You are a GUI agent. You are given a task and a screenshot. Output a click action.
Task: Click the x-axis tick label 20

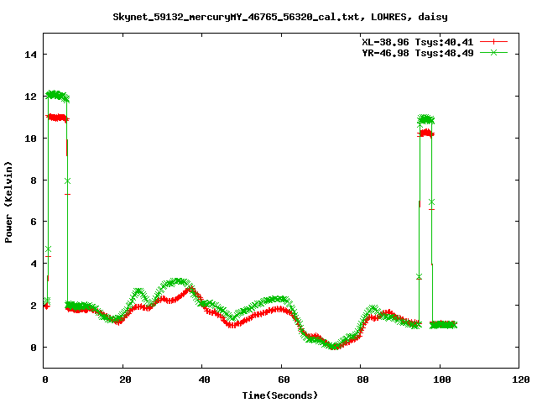[x=125, y=379]
